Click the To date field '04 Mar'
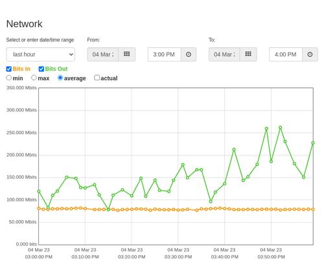 coord(224,54)
